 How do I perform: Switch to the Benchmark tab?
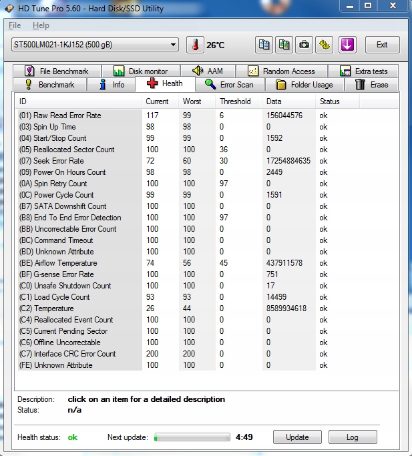point(50,85)
